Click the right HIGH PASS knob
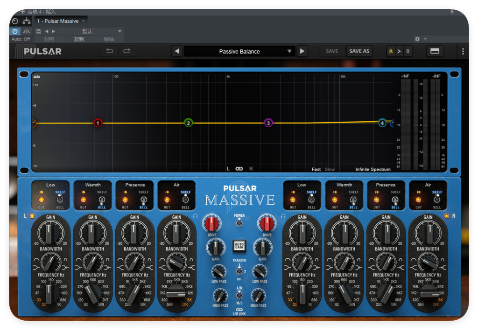Viewport: 478px width, 330px height. pyautogui.click(x=258, y=296)
